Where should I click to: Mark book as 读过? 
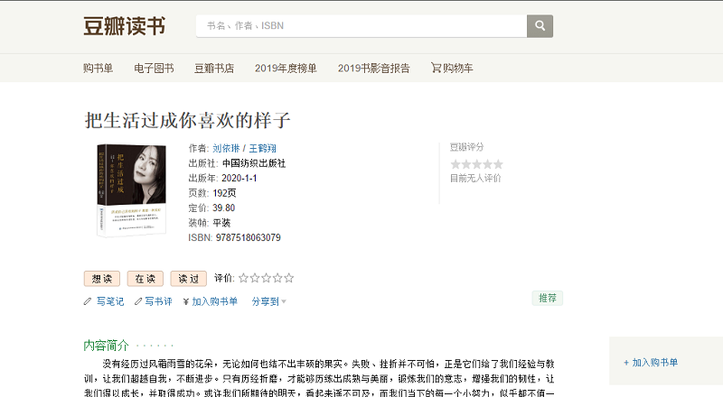(x=188, y=279)
